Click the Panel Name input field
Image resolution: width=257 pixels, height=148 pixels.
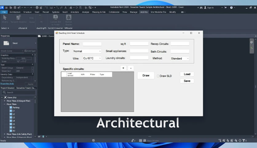92,44
